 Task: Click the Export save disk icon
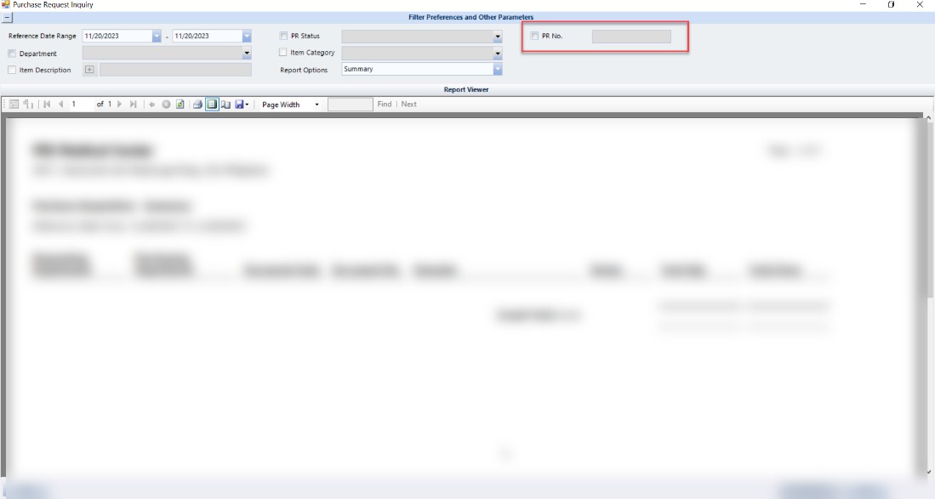coord(239,105)
